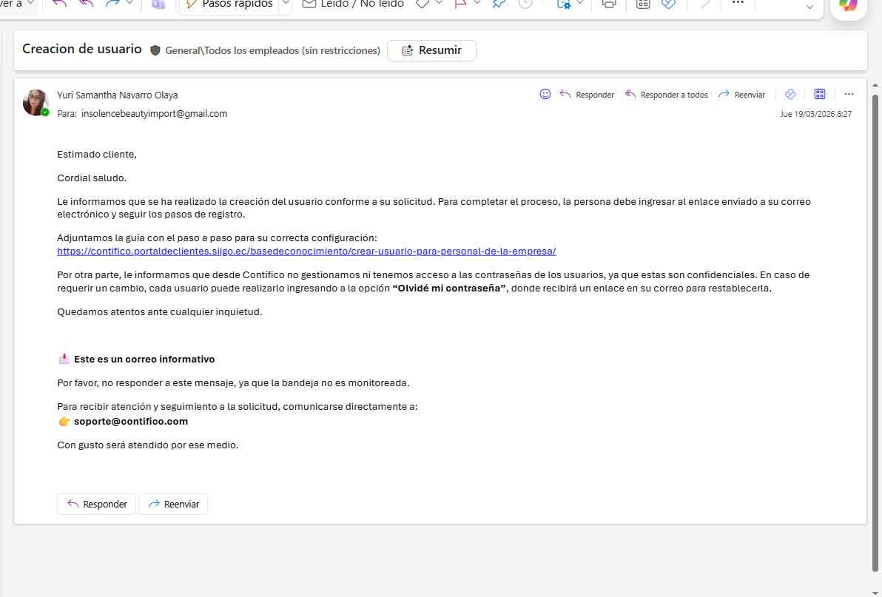Print the email using the printer icon
This screenshot has width=882, height=597.
tap(609, 4)
